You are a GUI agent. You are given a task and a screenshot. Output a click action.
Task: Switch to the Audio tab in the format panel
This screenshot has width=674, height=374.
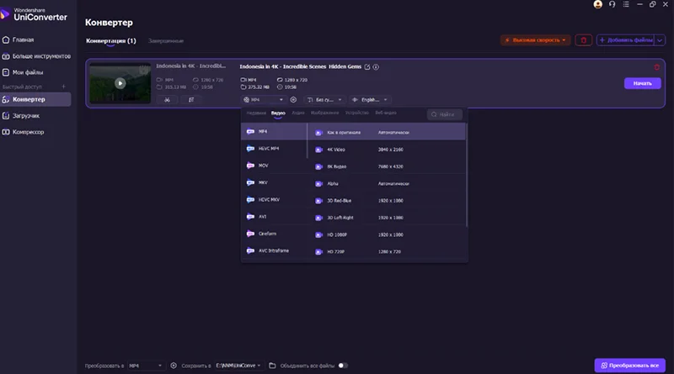coord(298,113)
